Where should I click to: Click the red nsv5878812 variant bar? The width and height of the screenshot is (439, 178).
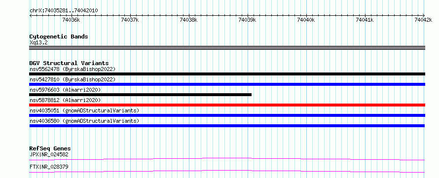click(x=227, y=105)
